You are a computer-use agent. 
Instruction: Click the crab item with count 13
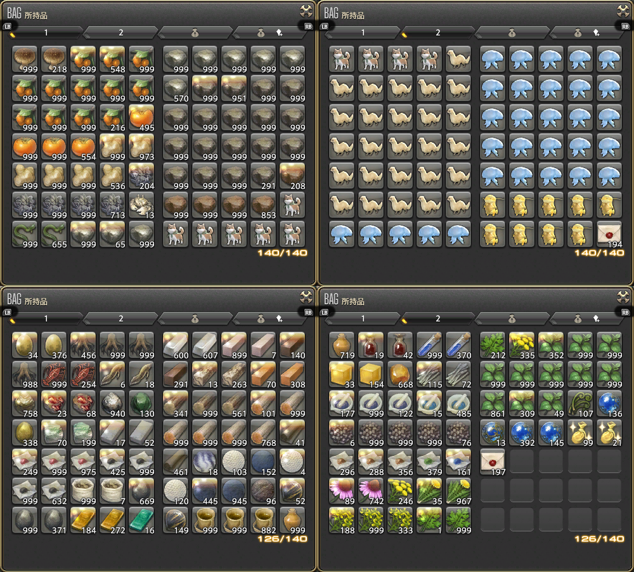tap(141, 204)
